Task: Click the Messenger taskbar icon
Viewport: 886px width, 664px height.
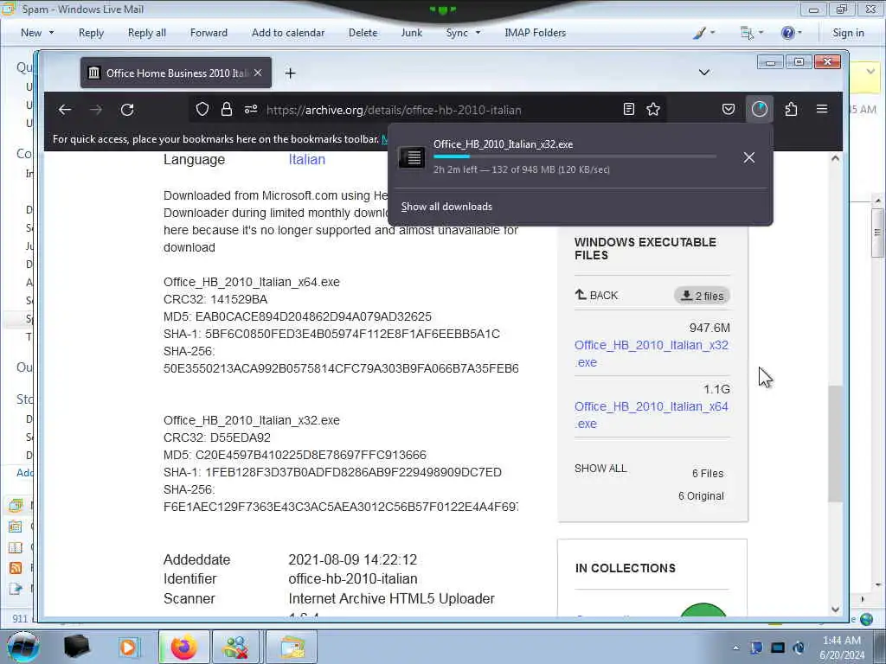Action: click(x=236, y=647)
